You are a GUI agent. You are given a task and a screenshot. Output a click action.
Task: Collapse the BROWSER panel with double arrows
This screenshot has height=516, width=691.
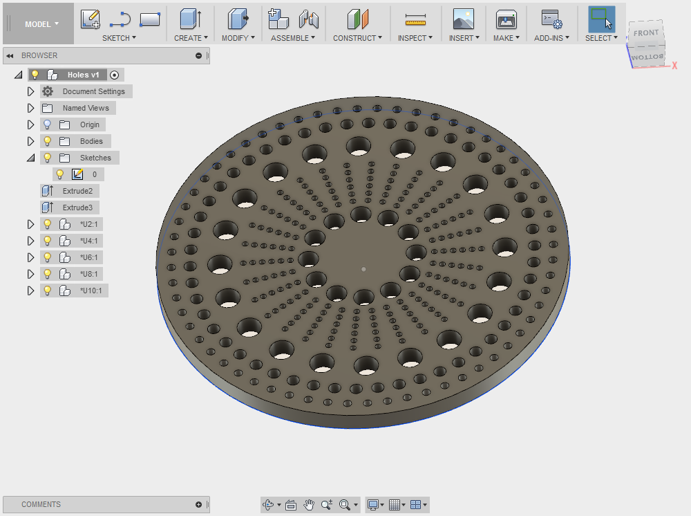pyautogui.click(x=10, y=55)
